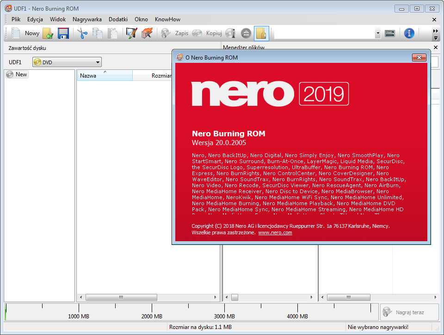
Task: Sort by the Rozmiar column header
Action: click(152, 75)
